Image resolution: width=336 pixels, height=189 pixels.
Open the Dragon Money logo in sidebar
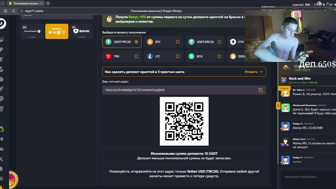3,24
